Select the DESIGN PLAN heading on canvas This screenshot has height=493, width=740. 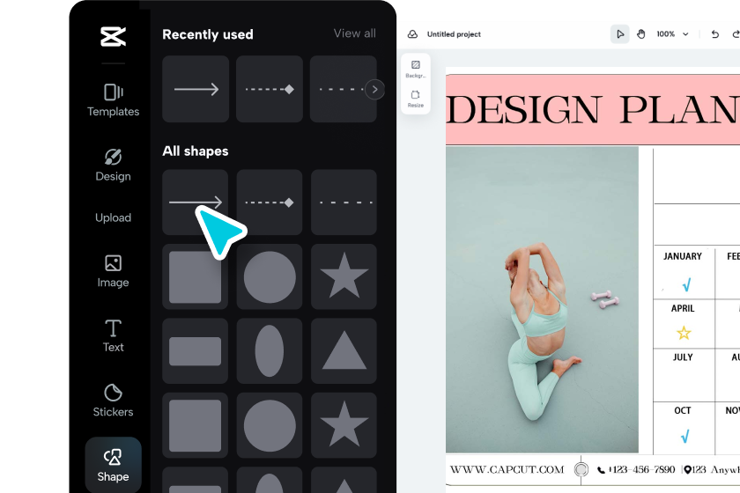tap(593, 109)
